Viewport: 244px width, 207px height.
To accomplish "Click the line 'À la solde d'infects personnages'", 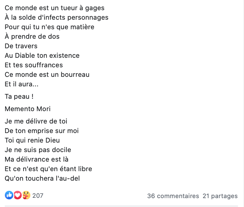I will coord(57,17).
